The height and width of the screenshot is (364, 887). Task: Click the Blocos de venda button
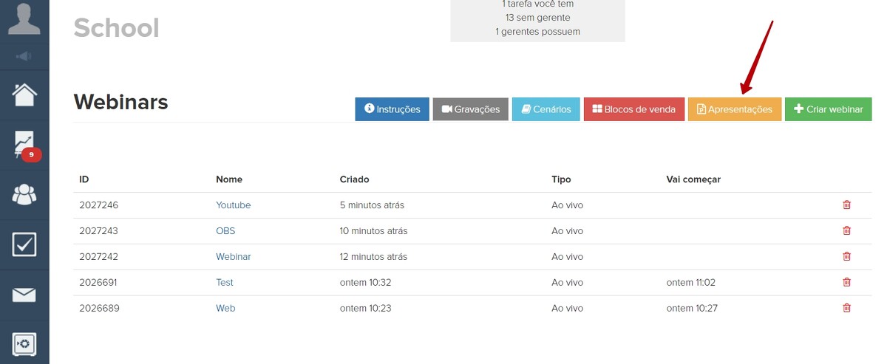pyautogui.click(x=634, y=109)
